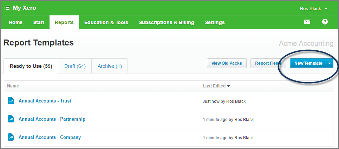Viewport: 339px width, 149px height.
Task: Click the Annual Accounts - Trust report icon
Action: (11, 101)
